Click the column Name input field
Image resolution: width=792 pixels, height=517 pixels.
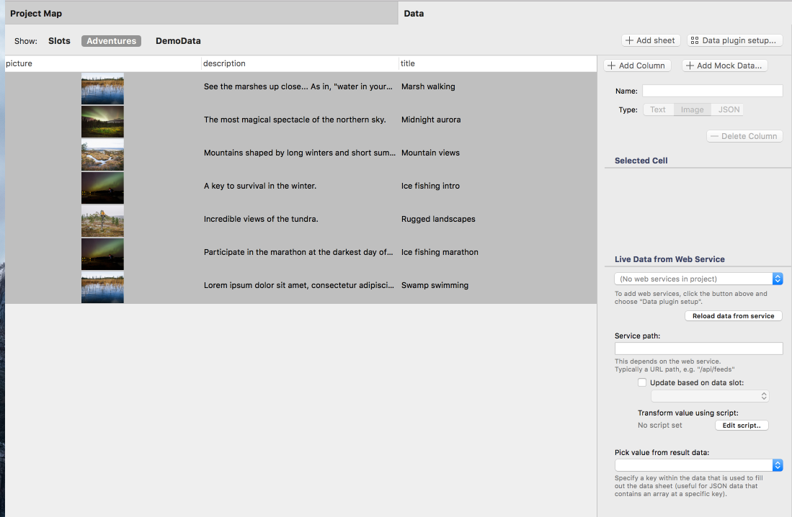(712, 91)
